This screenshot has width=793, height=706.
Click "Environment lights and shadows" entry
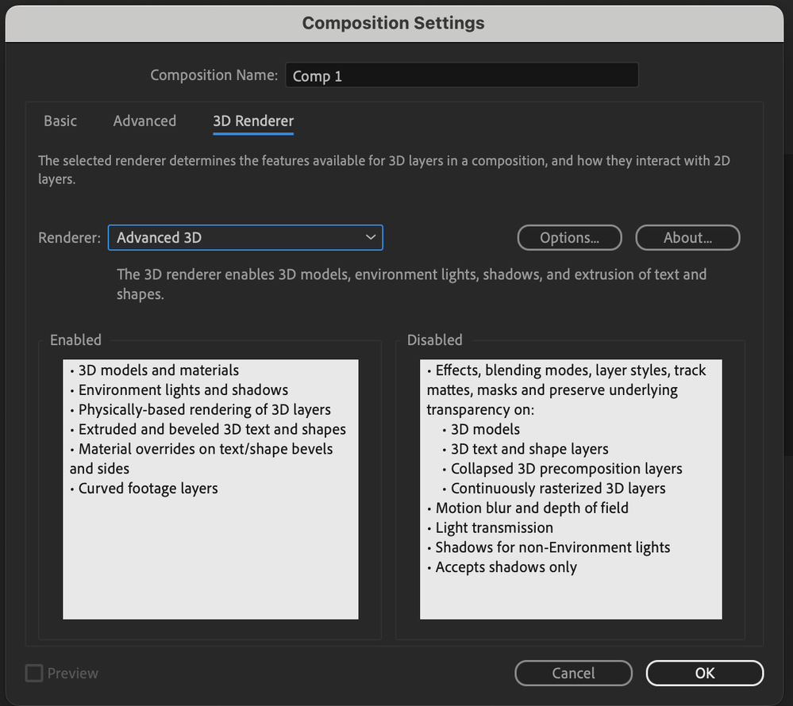(183, 390)
